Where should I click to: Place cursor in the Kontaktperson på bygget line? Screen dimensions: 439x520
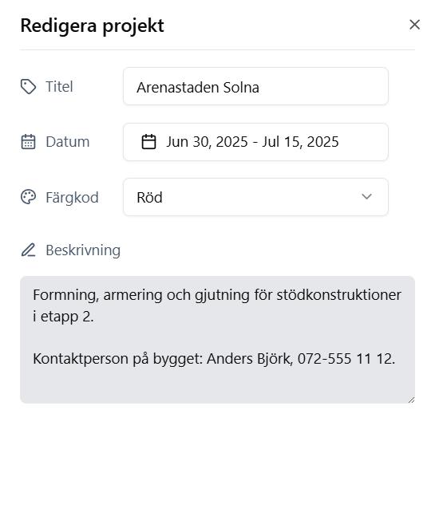214,359
